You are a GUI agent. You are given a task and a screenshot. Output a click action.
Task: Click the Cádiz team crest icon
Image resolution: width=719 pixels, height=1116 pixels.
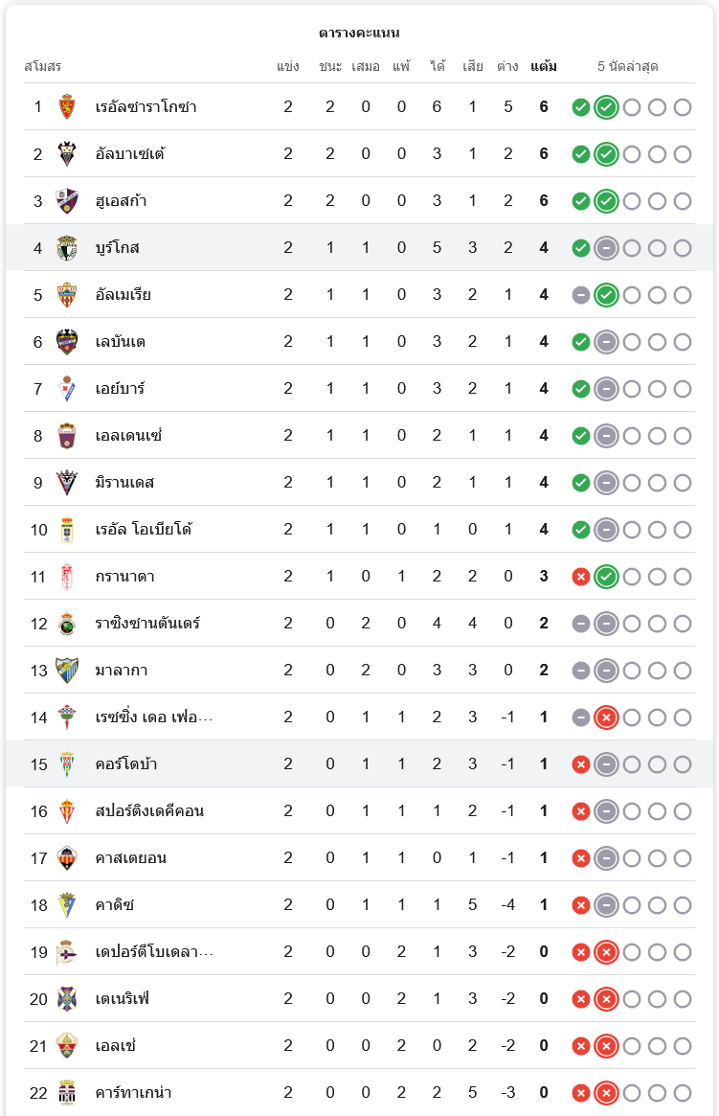coord(67,904)
